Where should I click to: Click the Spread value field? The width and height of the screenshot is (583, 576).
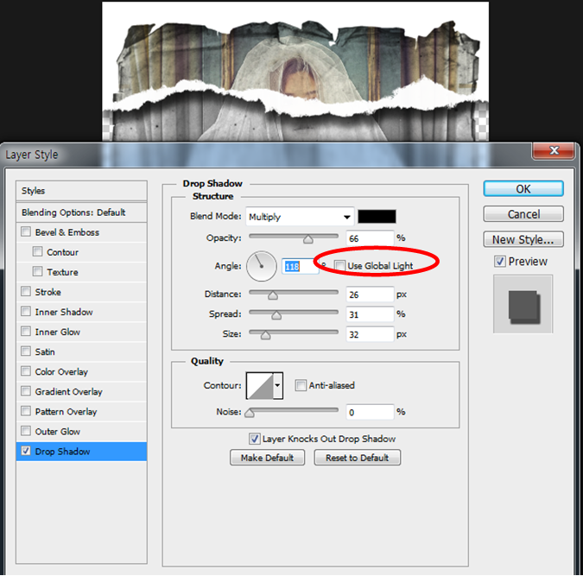(x=370, y=314)
